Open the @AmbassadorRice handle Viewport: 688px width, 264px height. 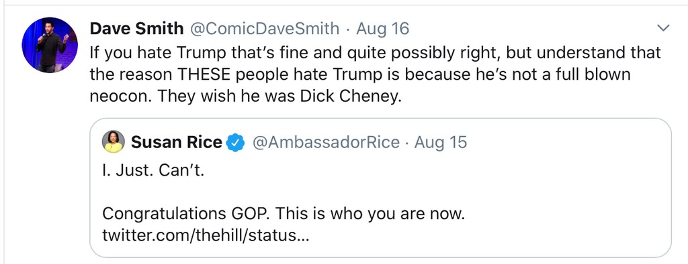[x=326, y=142]
